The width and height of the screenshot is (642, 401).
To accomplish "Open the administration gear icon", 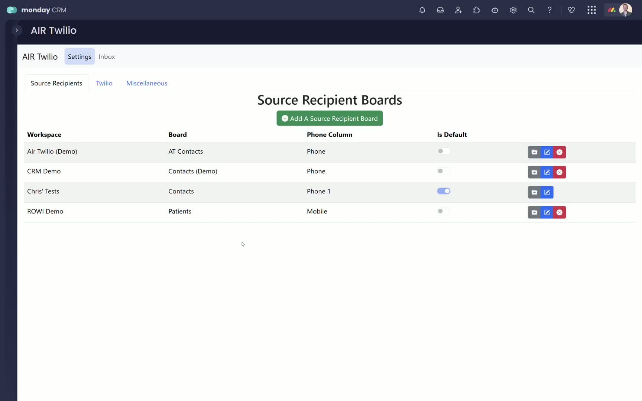I will (x=513, y=10).
